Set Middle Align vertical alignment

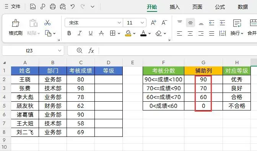click(x=190, y=23)
